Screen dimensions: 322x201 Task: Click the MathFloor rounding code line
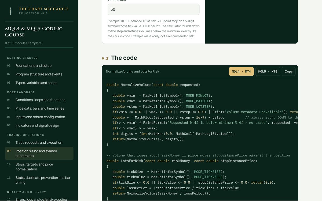click(x=205, y=117)
